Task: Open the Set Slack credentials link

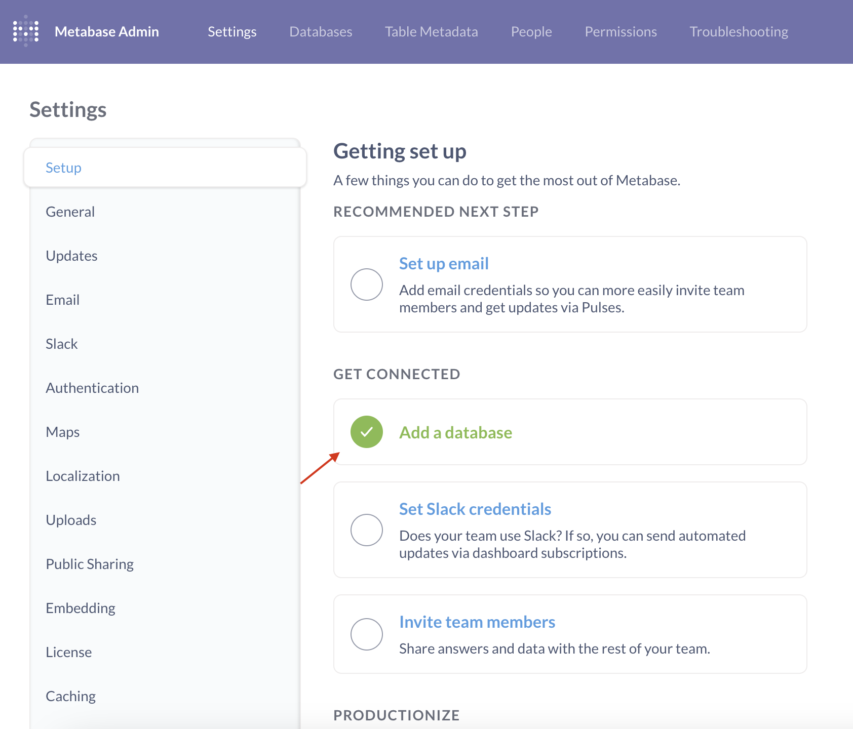Action: [x=475, y=509]
